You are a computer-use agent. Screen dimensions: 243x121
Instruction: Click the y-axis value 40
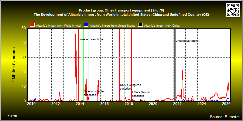coord(24,43)
